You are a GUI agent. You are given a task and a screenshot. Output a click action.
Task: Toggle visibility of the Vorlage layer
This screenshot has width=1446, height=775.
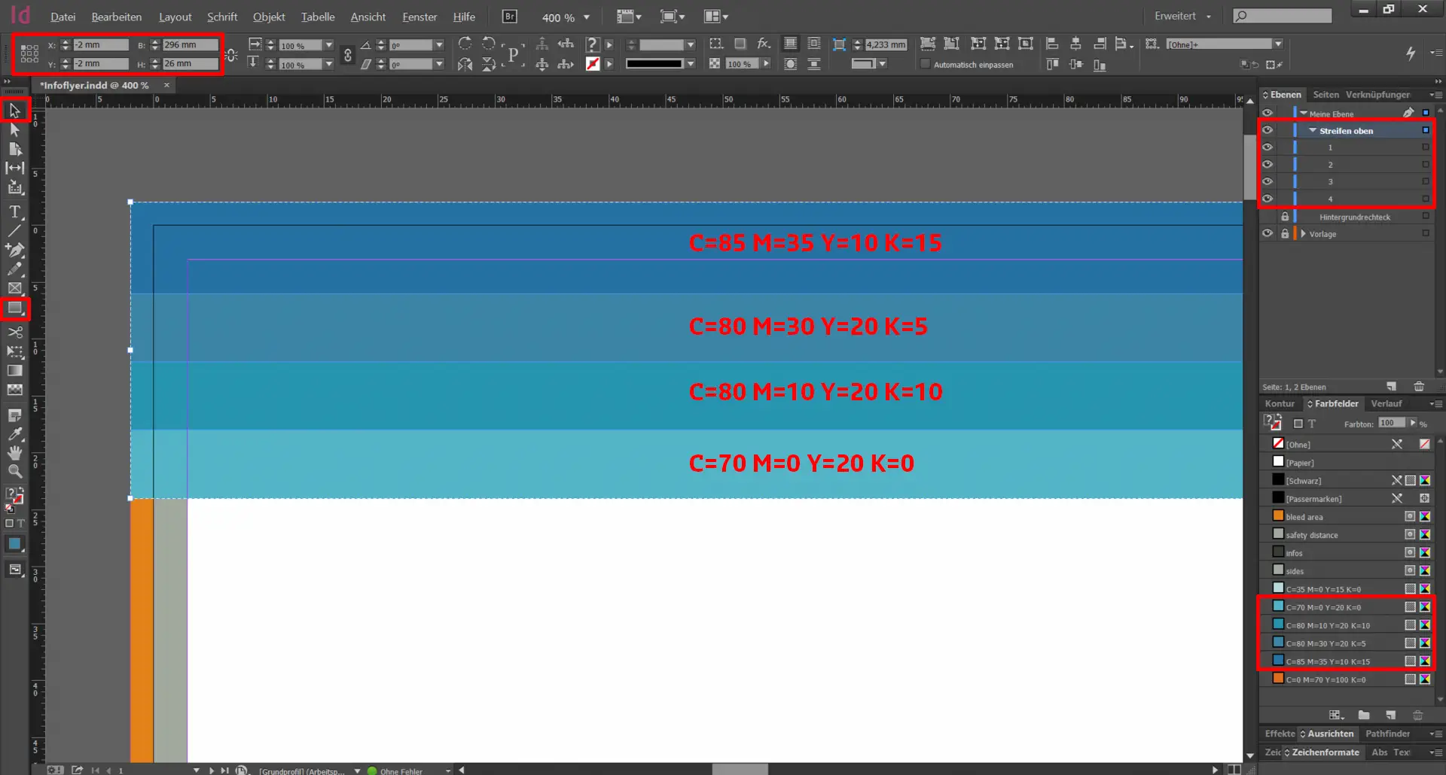1268,234
